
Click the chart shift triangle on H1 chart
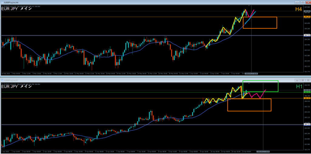pyautogui.click(x=249, y=83)
